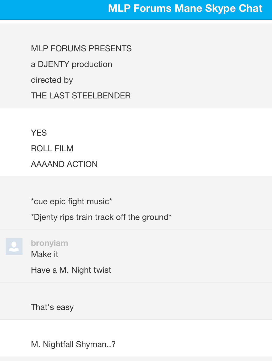
Task: Click the 'THE LAST STEELBENDER' message line
Action: coord(81,96)
